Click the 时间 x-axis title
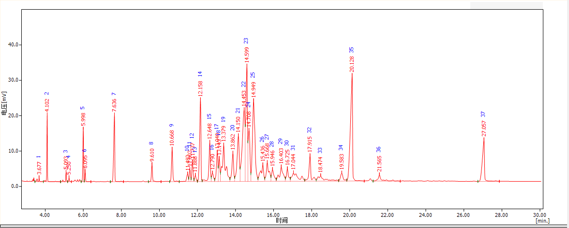This screenshot has width=569, height=228. [x=282, y=221]
